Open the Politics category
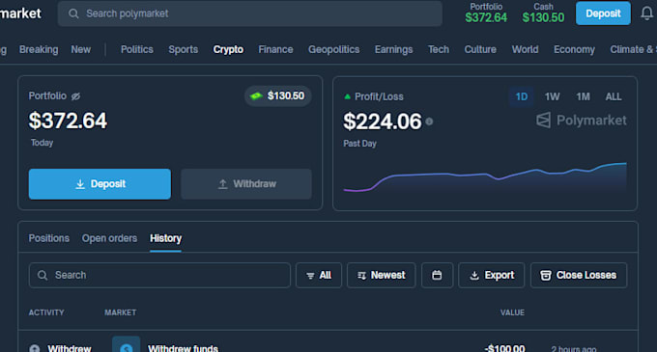Viewport: 657px width, 352px height. (x=137, y=49)
